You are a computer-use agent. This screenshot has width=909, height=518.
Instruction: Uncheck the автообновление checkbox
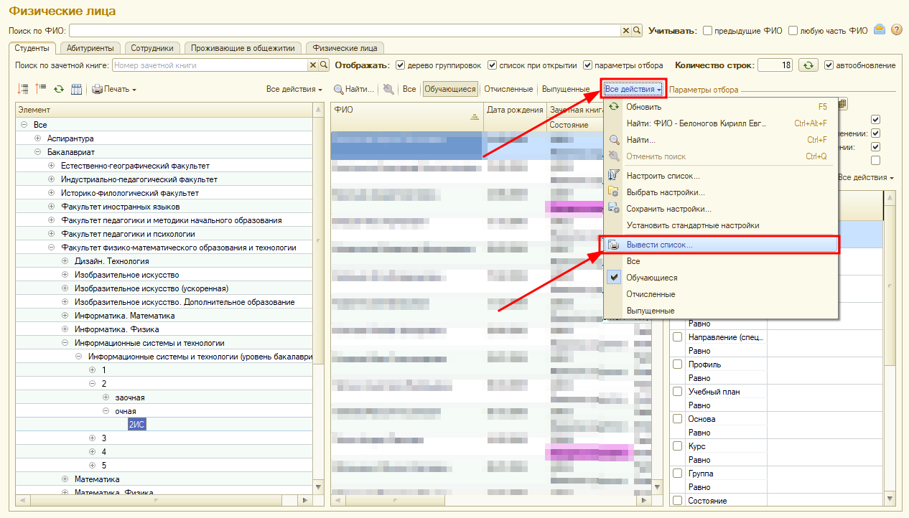point(829,65)
